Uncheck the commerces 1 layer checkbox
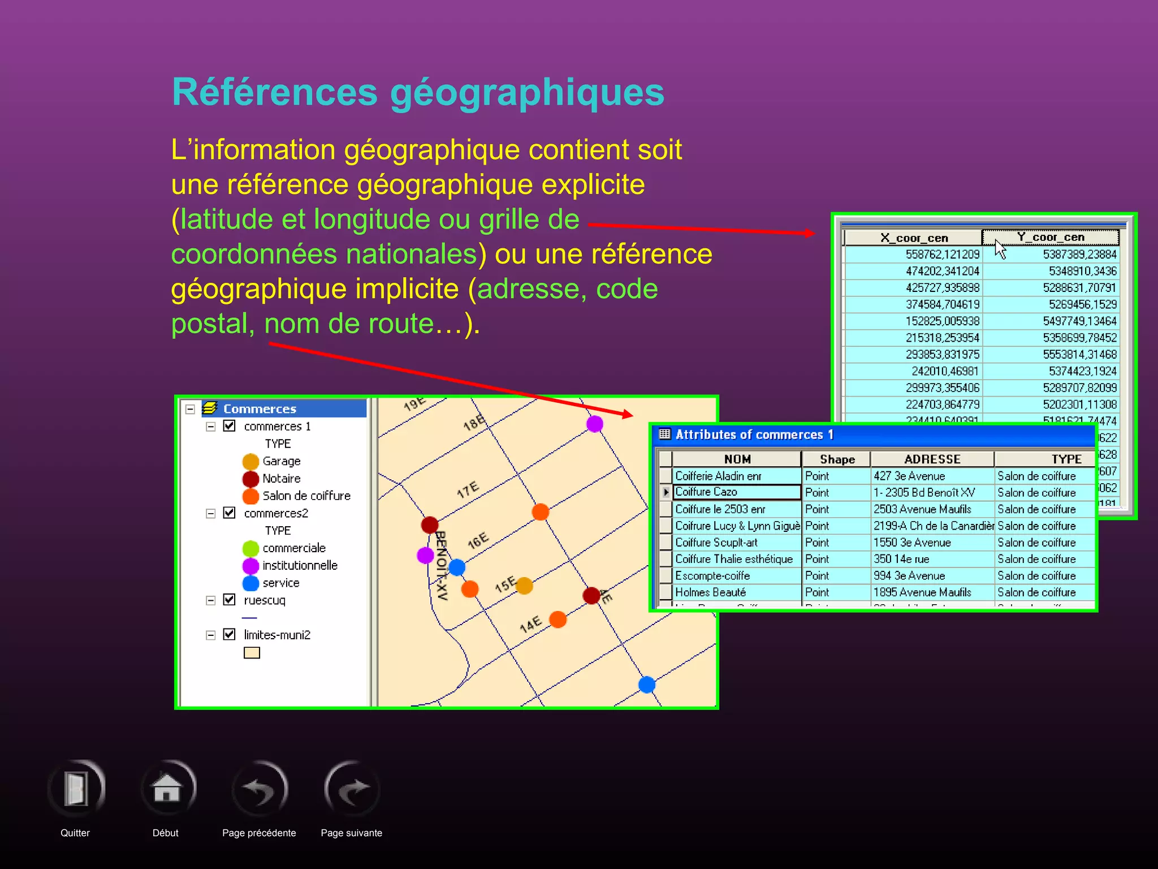 click(x=229, y=426)
